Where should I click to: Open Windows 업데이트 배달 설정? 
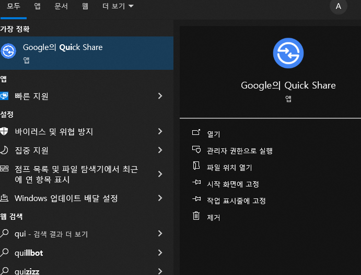[87, 198]
